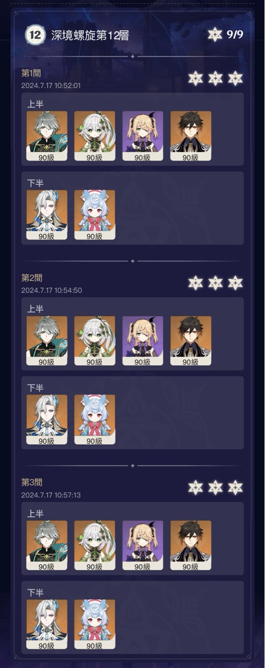This screenshot has height=668, width=265.
Task: Click the middle star of 第3間
Action: [216, 487]
